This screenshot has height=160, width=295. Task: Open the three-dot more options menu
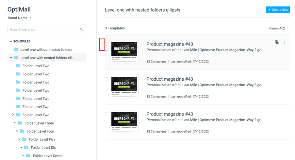(x=285, y=42)
